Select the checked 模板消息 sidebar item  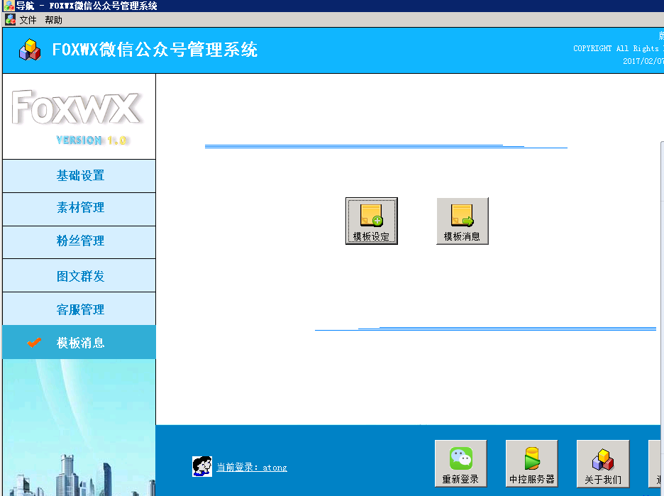tap(79, 342)
